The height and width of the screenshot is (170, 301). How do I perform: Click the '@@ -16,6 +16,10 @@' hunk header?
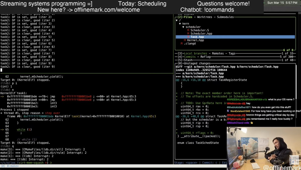coord(211,80)
